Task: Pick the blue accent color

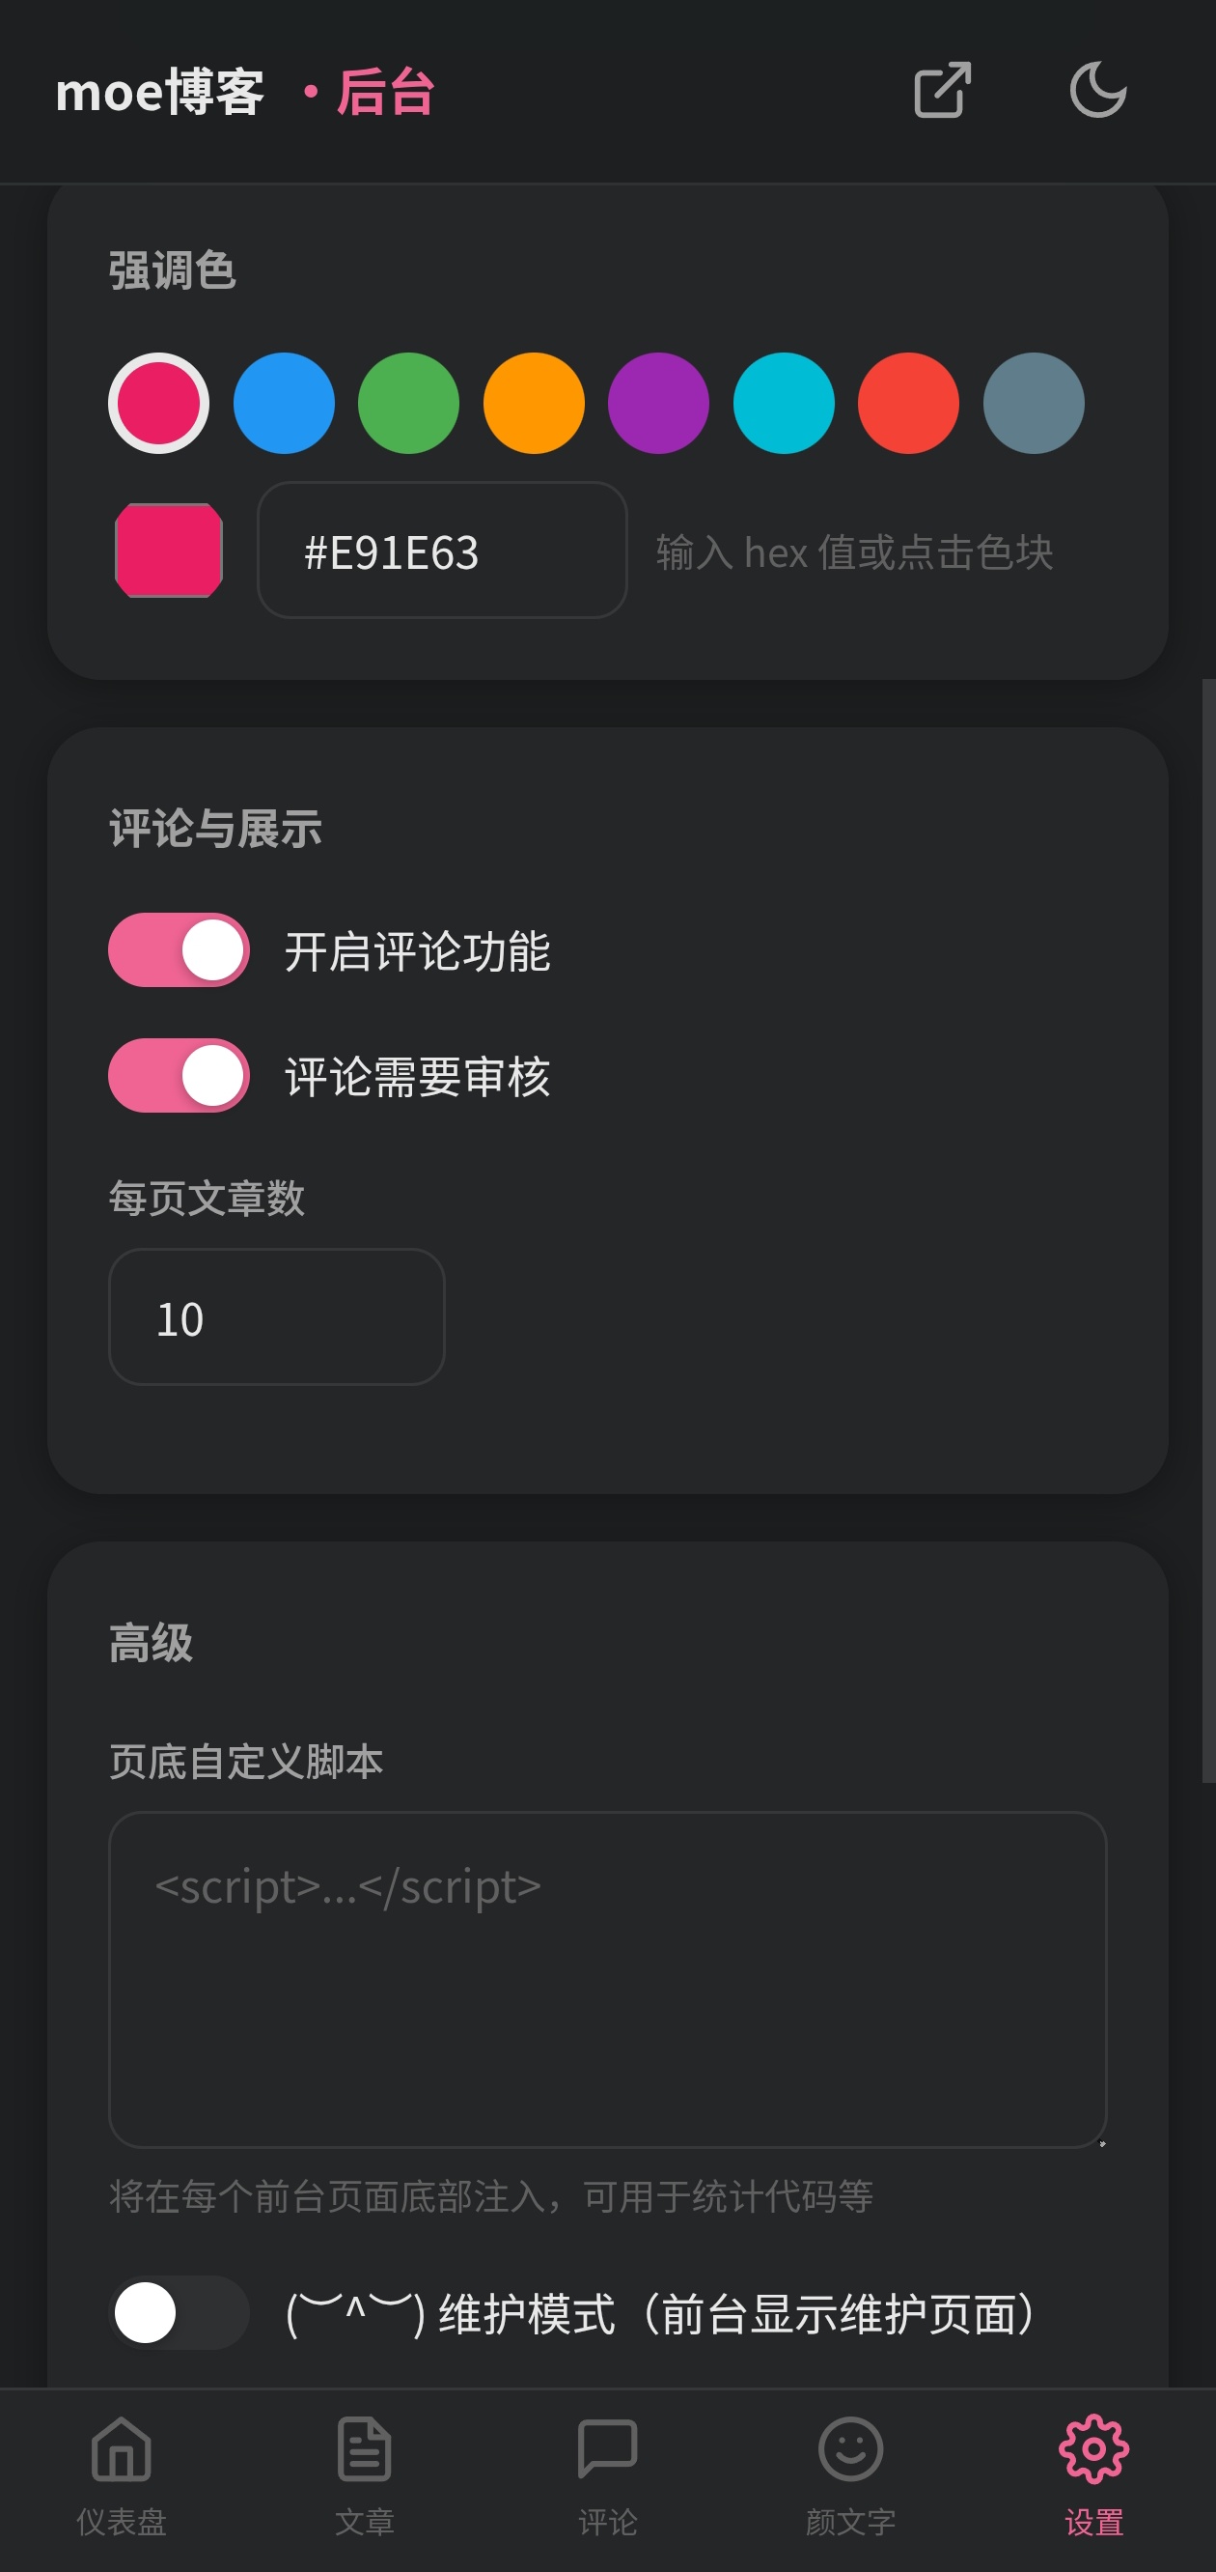Action: (285, 404)
